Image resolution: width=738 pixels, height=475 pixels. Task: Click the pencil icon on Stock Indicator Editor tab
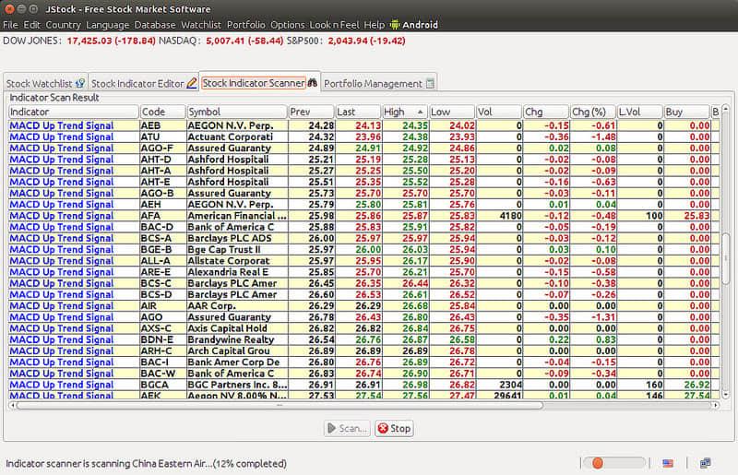click(192, 83)
